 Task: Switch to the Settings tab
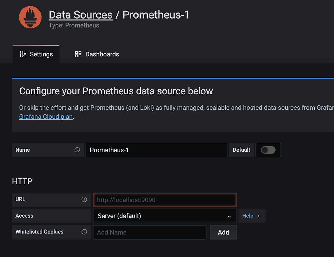click(36, 54)
